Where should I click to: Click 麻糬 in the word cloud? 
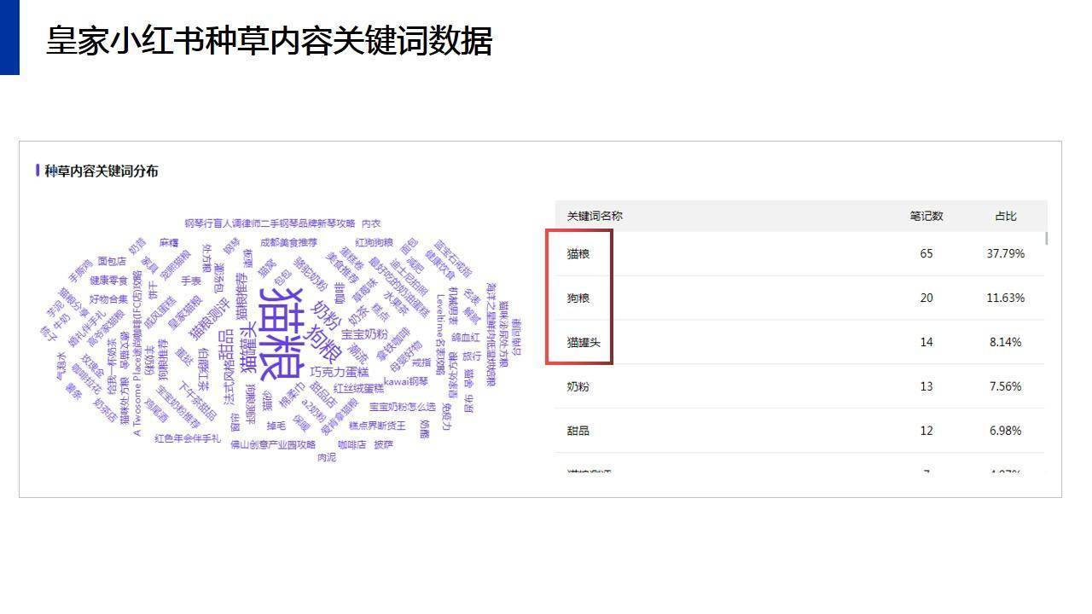pyautogui.click(x=168, y=243)
